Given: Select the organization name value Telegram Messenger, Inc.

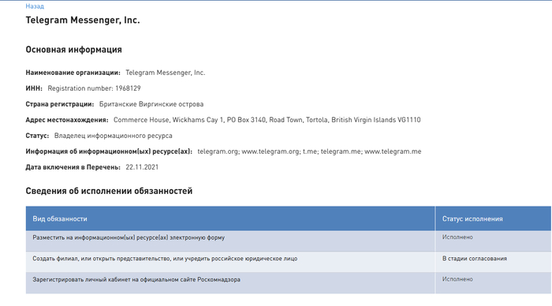Looking at the screenshot, I should tap(165, 73).
